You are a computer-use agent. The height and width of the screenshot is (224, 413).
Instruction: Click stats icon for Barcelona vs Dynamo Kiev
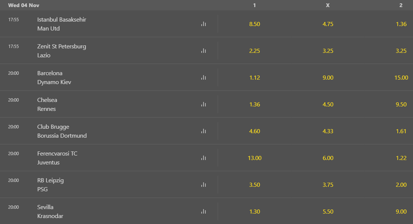point(203,77)
